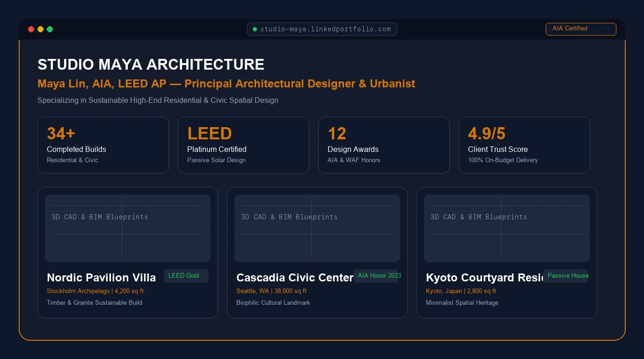Viewport: 644px width, 359px height.
Task: Click the Residential & Civic caption
Action: click(x=73, y=160)
